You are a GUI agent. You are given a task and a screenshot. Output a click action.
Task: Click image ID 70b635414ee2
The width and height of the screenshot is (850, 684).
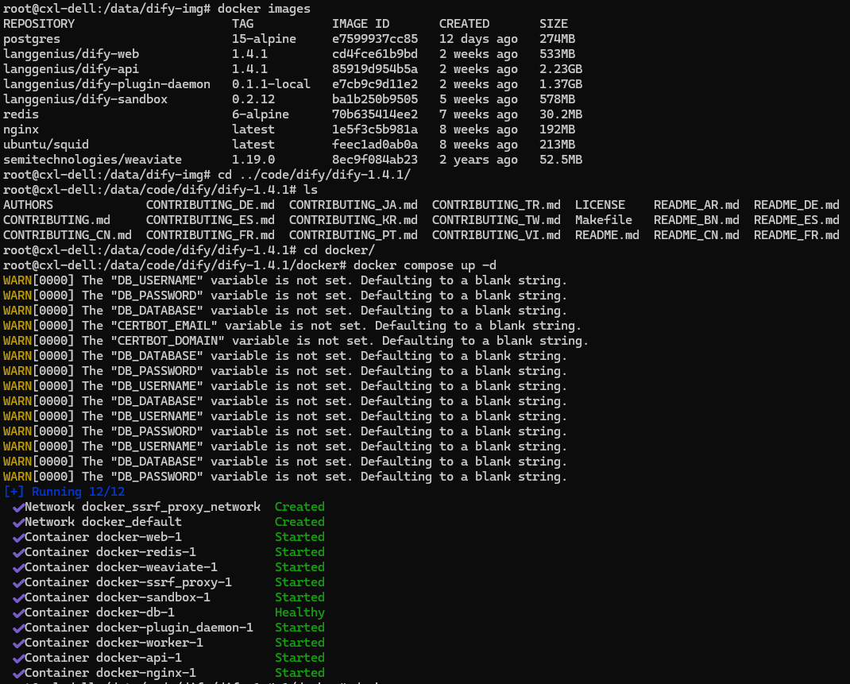[375, 114]
